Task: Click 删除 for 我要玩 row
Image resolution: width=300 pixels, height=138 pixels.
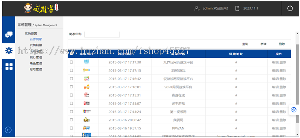Action: point(283,120)
